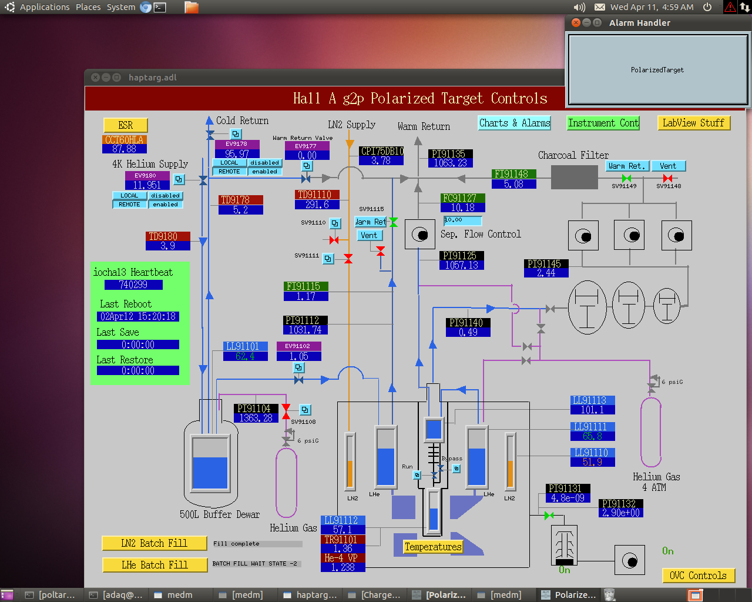Screen dimensions: 752x602
Task: Open related display icon below EV9177
Action: pyautogui.click(x=307, y=166)
